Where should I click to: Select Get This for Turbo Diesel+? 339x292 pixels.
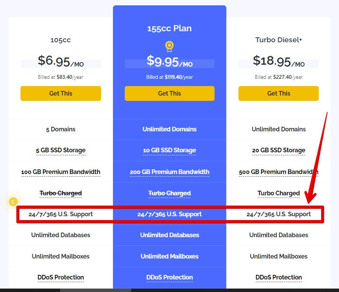279,93
